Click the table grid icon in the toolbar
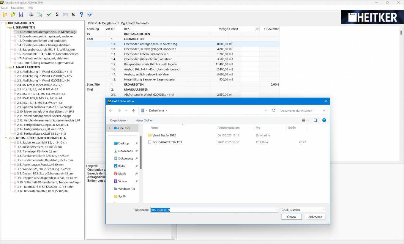404x244 pixels. pyautogui.click(x=65, y=14)
